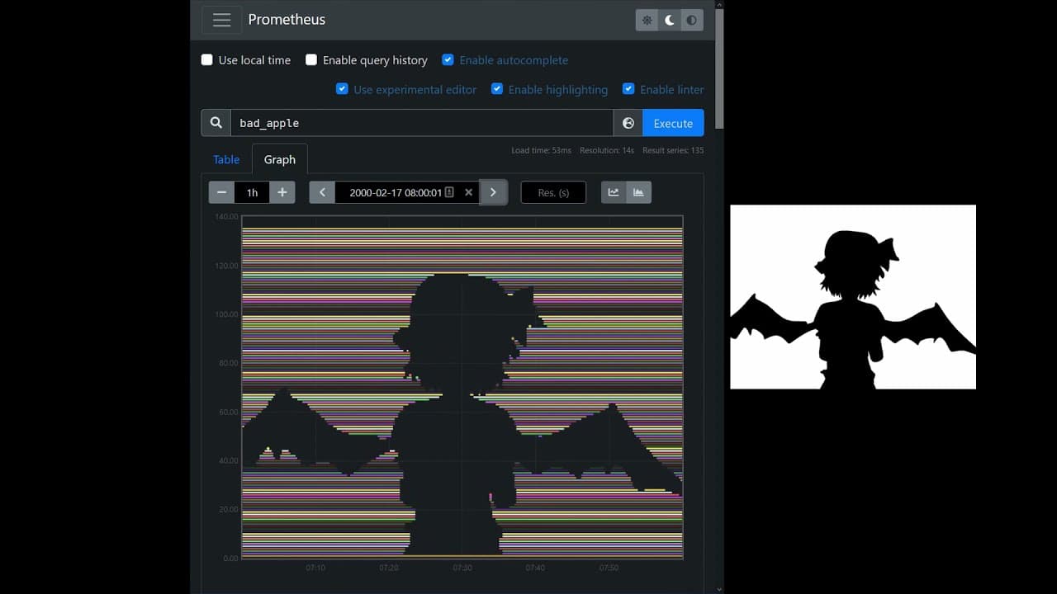Switch to light theme sun icon
Viewport: 1057px width, 594px height.
click(x=647, y=20)
